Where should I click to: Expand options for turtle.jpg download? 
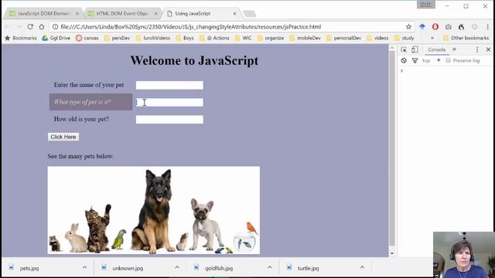(362, 268)
